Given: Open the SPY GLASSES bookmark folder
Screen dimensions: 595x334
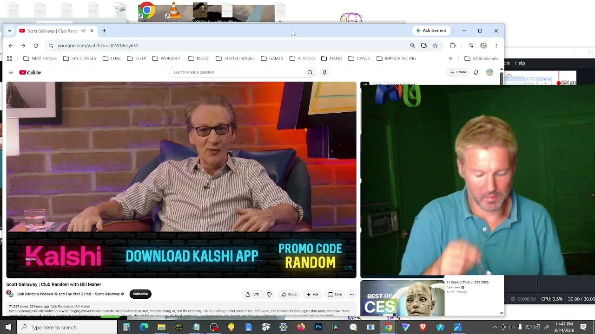Looking at the screenshot, I should (x=79, y=58).
